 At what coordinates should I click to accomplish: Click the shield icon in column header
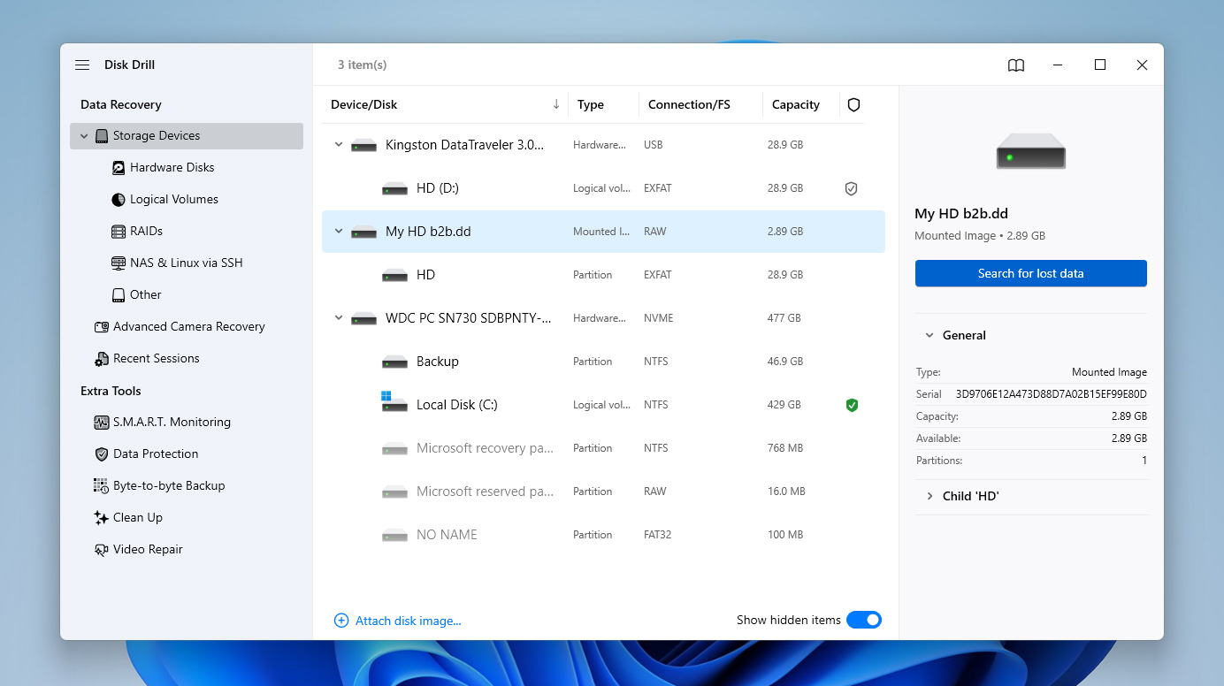tap(853, 104)
